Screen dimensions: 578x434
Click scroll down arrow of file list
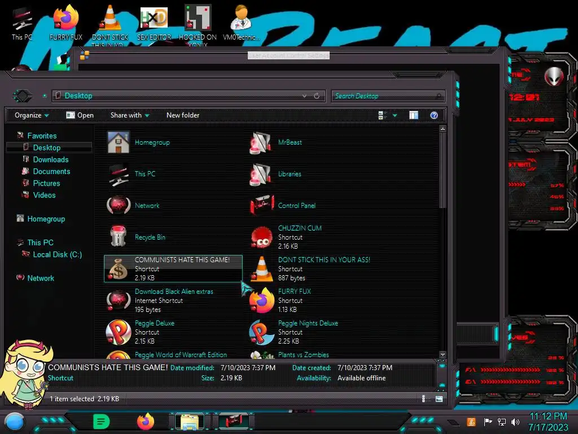point(443,354)
